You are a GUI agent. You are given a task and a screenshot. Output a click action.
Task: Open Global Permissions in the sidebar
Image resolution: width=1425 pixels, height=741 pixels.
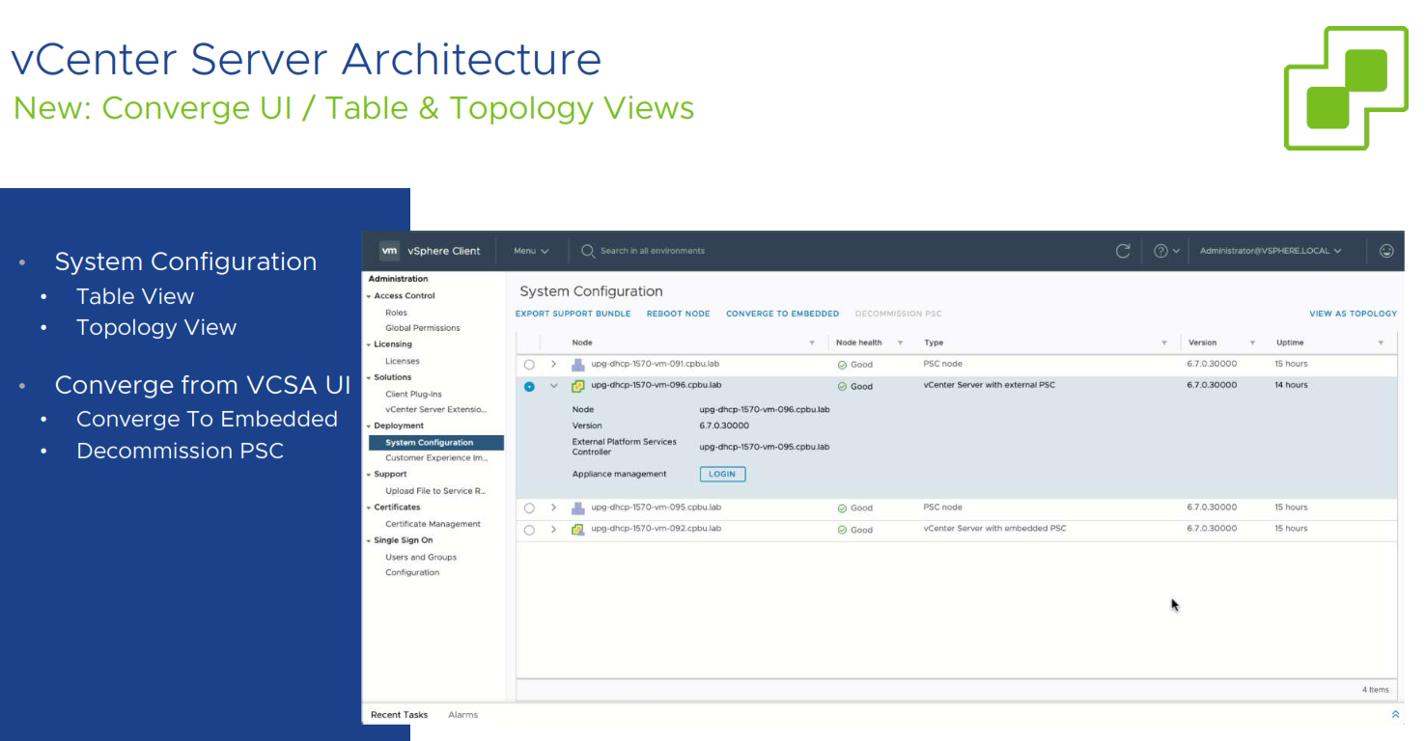423,328
